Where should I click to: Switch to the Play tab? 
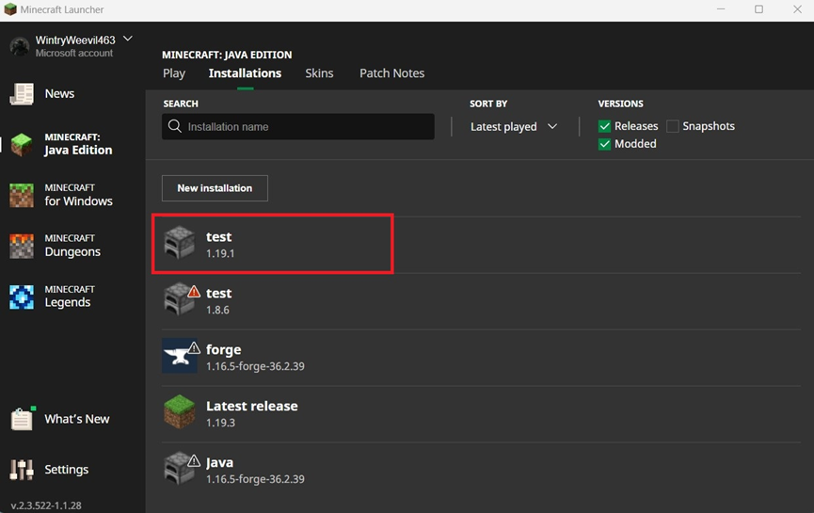174,73
